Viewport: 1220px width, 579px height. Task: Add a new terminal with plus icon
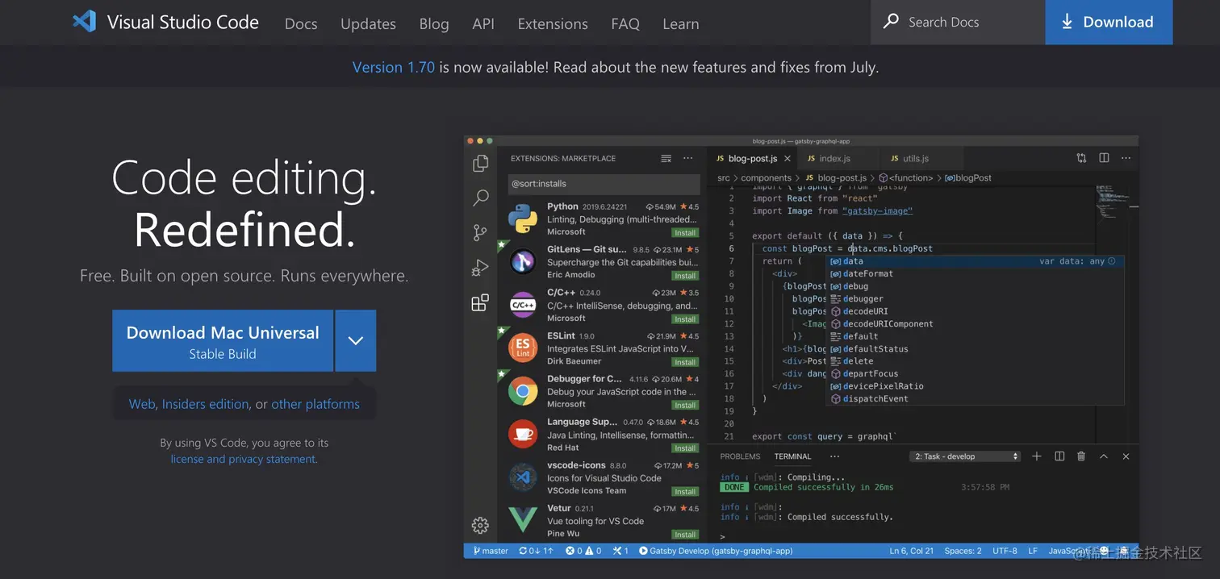[x=1037, y=456]
